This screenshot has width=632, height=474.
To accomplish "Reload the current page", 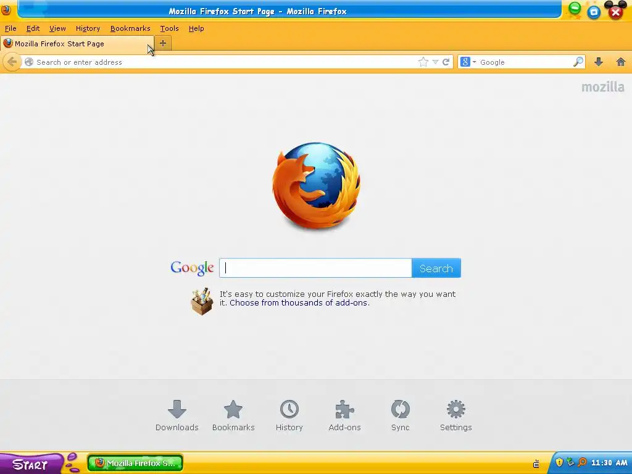I will pos(446,62).
